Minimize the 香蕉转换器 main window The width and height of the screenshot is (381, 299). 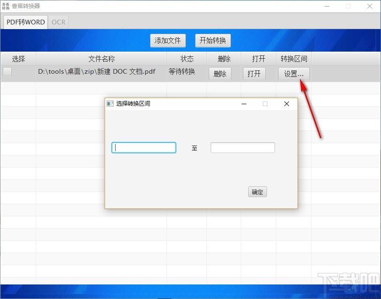tap(327, 6)
